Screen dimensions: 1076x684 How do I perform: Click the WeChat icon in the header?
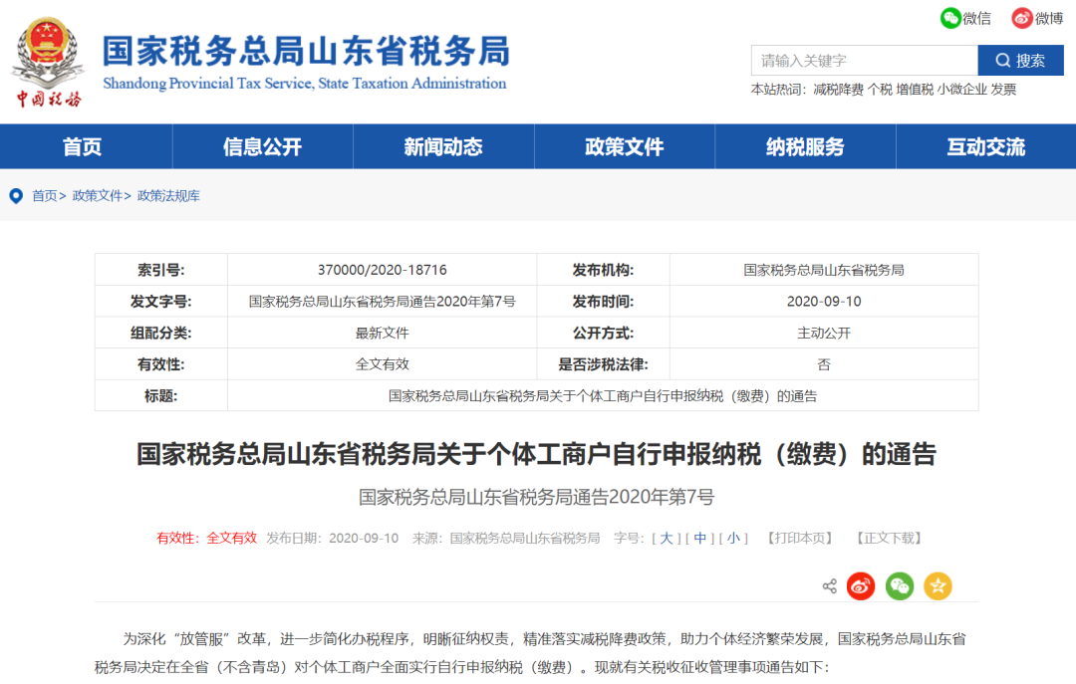(950, 18)
